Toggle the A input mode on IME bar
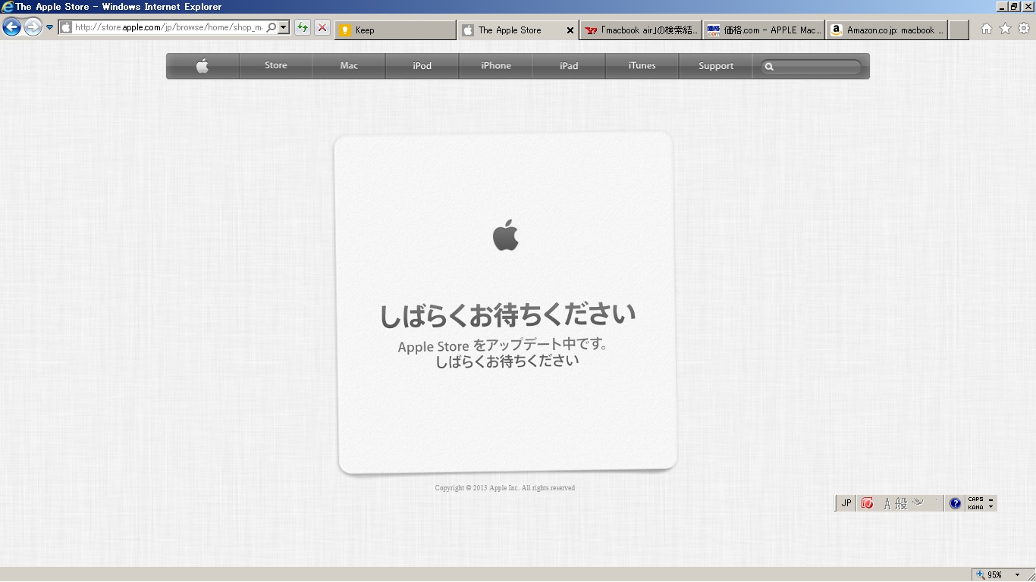 pos(887,503)
